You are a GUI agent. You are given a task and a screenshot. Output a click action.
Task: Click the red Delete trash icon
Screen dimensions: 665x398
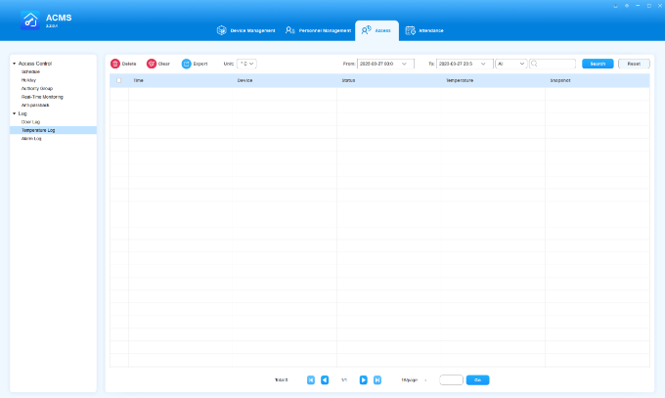(x=115, y=64)
